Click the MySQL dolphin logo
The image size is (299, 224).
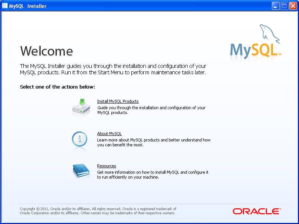(x=255, y=41)
